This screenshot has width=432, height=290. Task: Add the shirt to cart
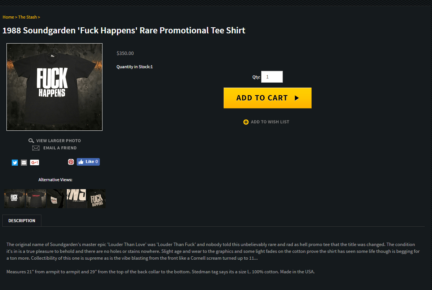point(268,98)
